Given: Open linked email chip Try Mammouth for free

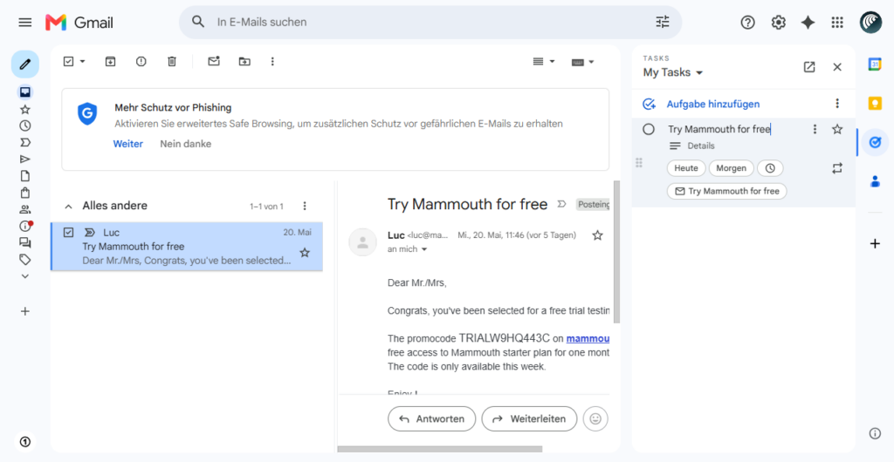Looking at the screenshot, I should [x=727, y=191].
